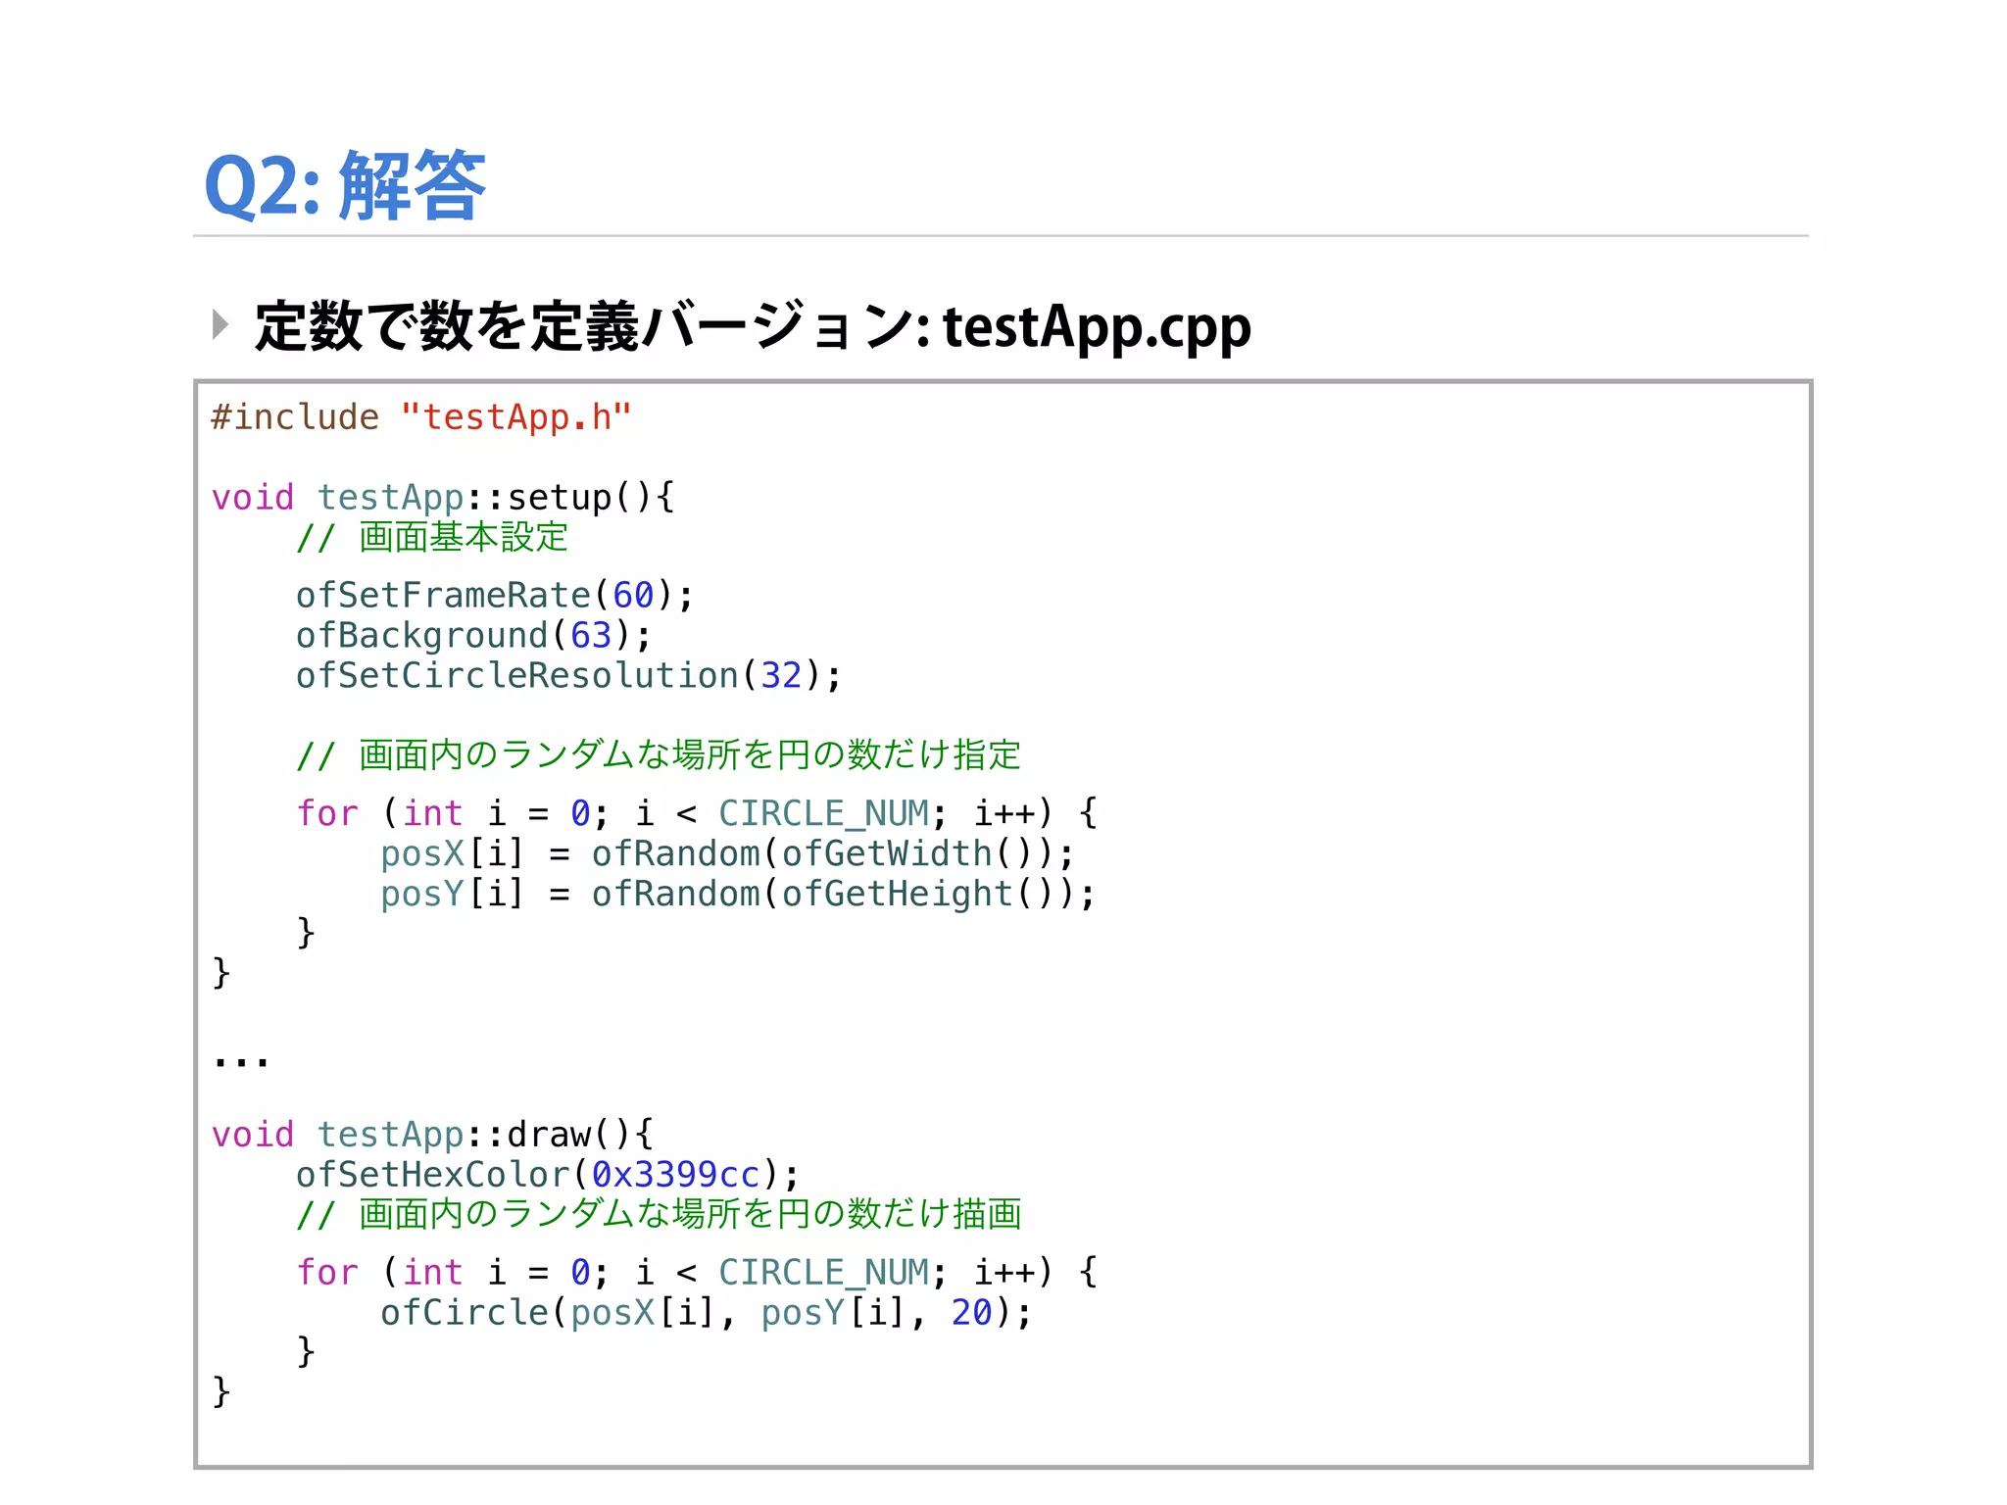Click CIRCLE_NUM in the first for loop

[x=823, y=813]
